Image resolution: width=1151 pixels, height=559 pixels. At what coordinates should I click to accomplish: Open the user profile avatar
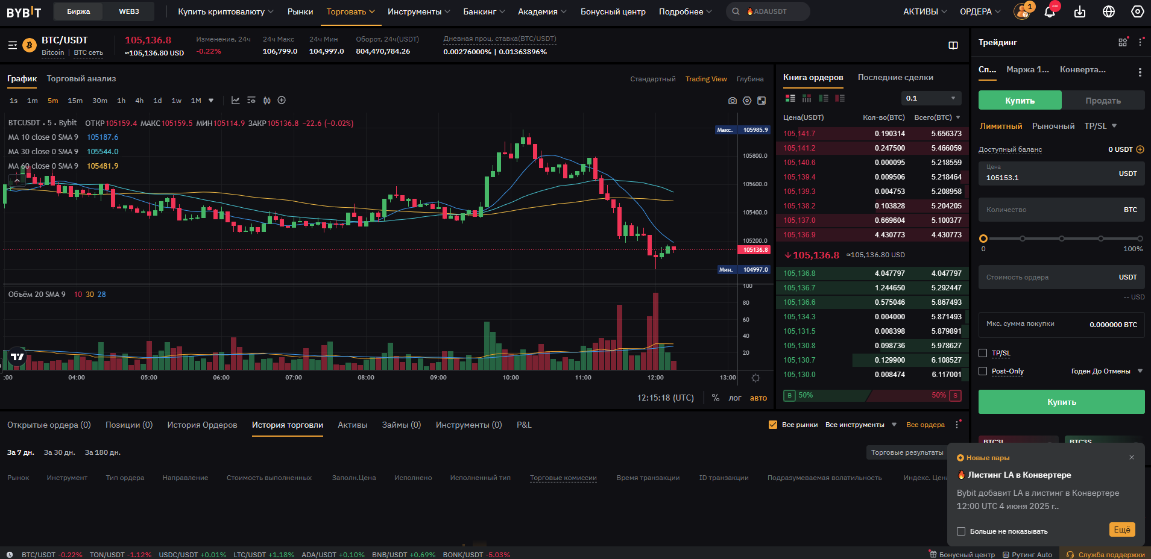point(1022,11)
